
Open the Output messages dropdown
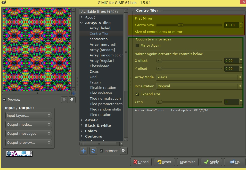(x=29, y=134)
